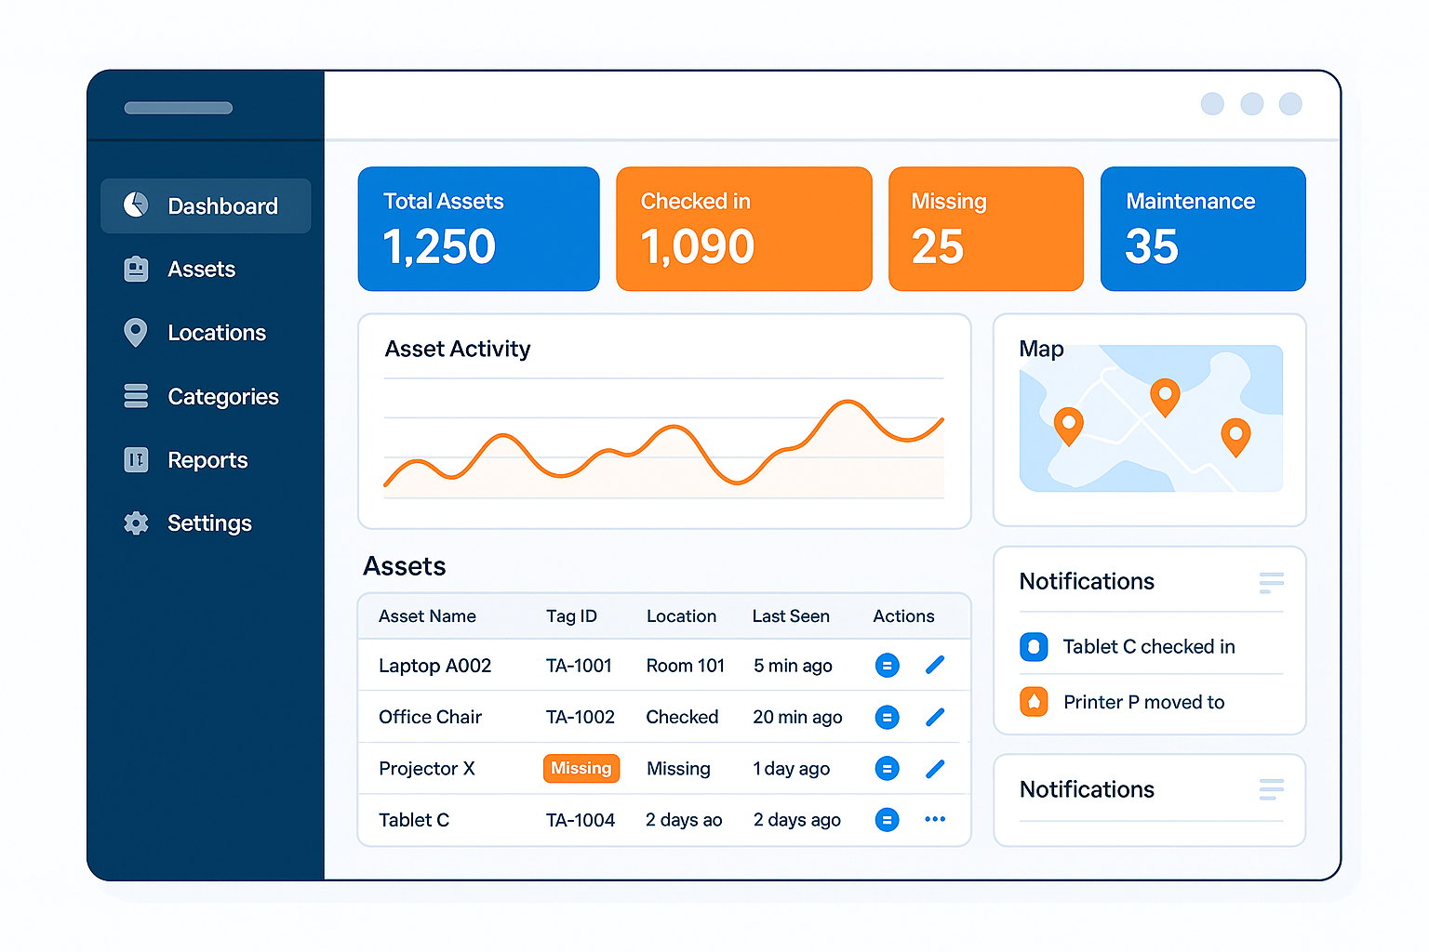Open the first Notifications panel menu lines
1429x952 pixels.
(1271, 583)
